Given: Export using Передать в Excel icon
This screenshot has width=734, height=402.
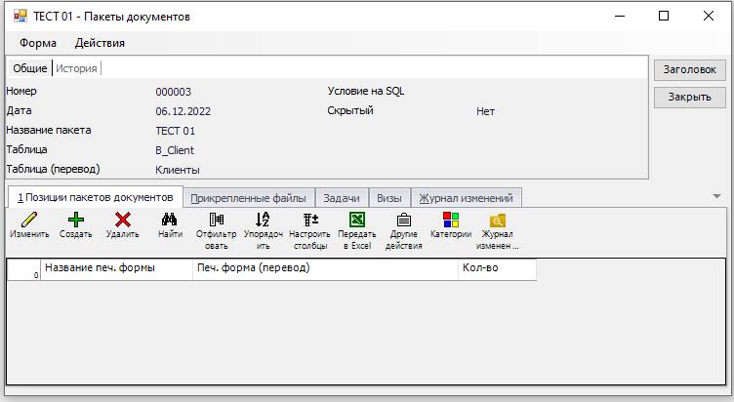Looking at the screenshot, I should (356, 221).
